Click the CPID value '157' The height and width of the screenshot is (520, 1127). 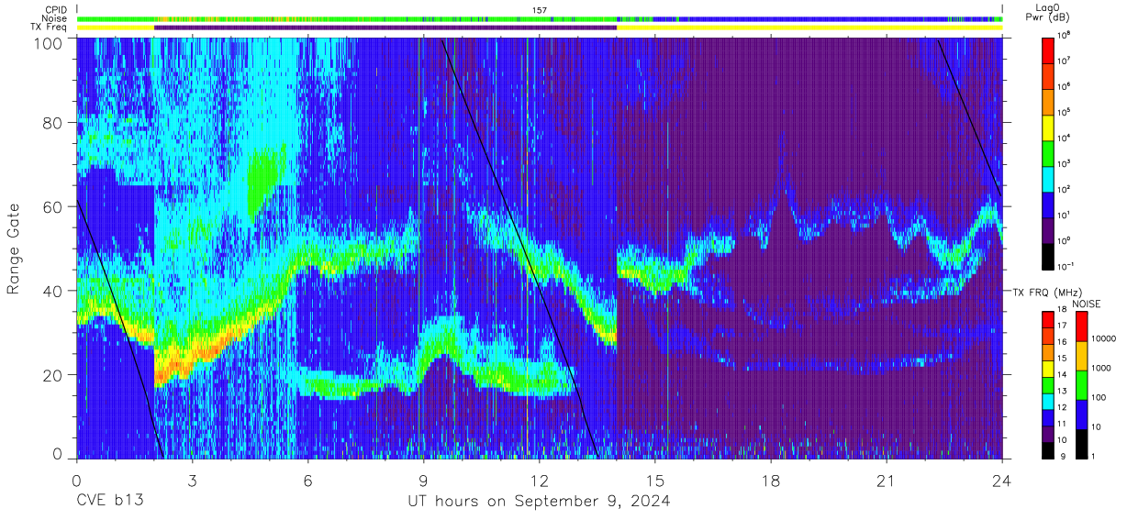coord(540,10)
